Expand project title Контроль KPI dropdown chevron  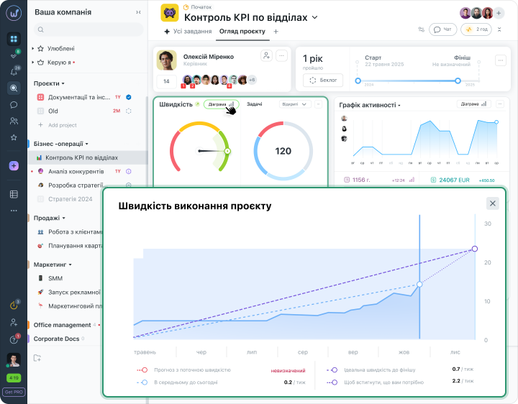click(x=315, y=17)
